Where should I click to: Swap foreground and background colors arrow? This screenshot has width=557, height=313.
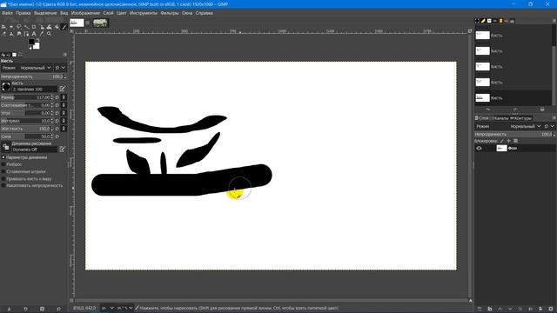pos(37,40)
